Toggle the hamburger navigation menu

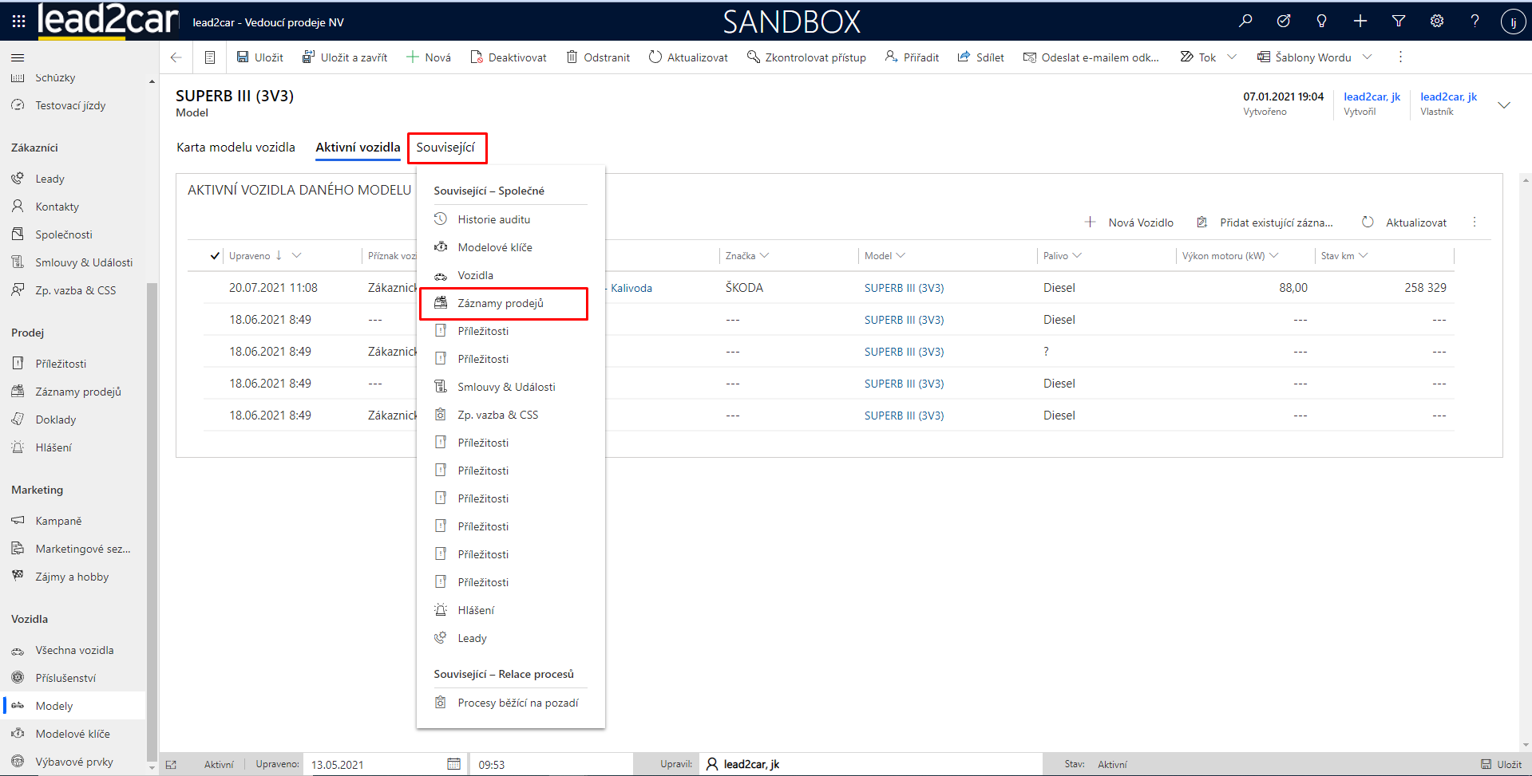pyautogui.click(x=18, y=57)
